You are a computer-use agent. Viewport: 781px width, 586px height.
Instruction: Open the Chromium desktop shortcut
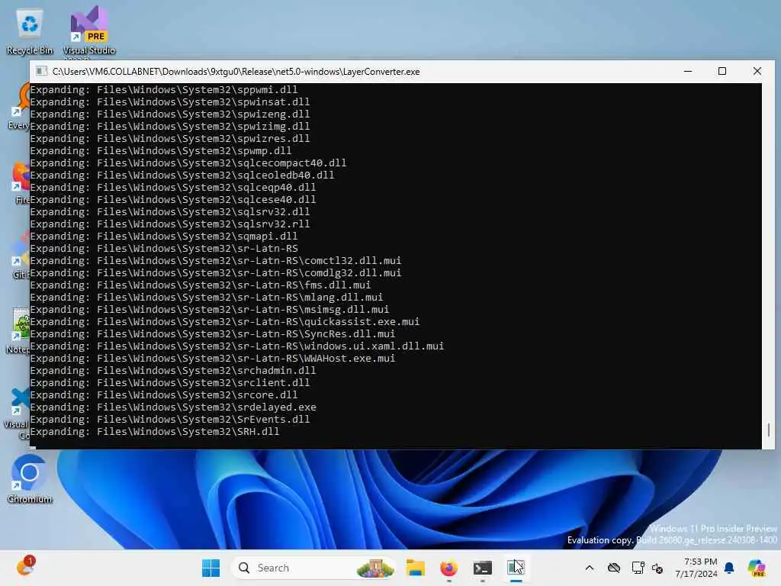click(30, 479)
